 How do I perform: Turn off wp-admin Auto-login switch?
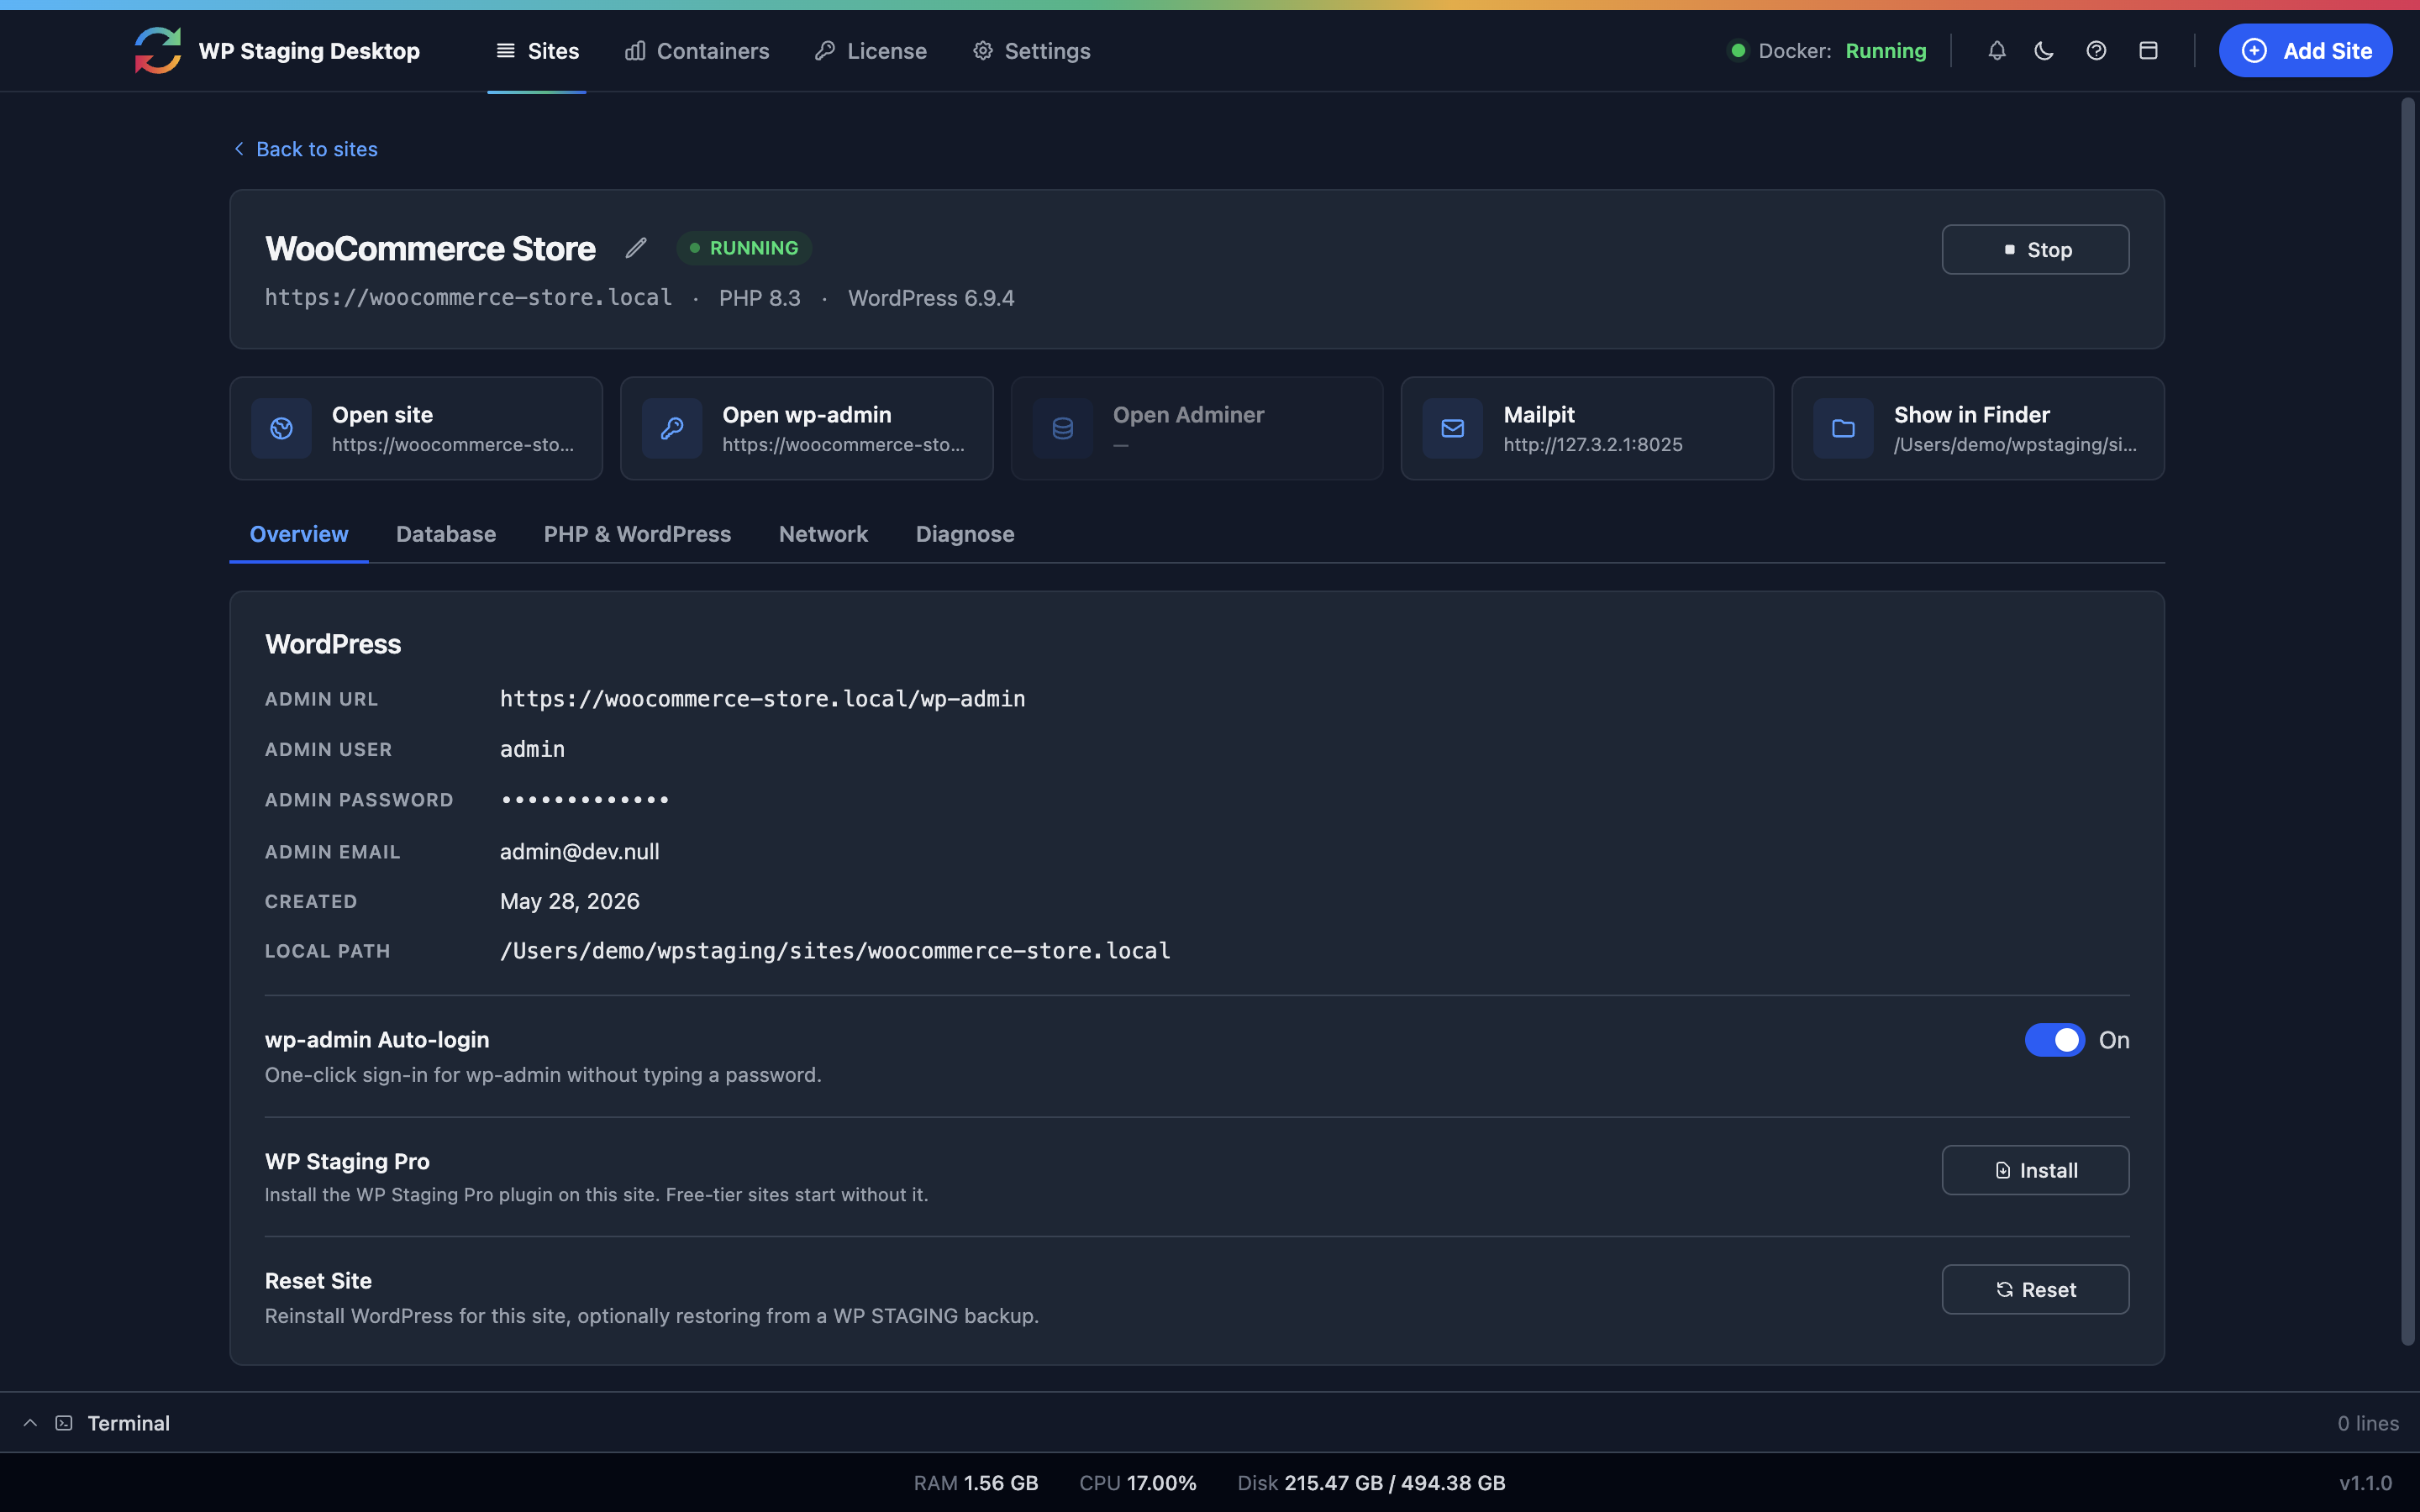click(2055, 1040)
